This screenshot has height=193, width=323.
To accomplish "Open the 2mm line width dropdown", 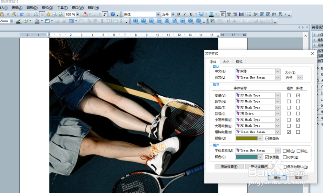I will [12, 21].
